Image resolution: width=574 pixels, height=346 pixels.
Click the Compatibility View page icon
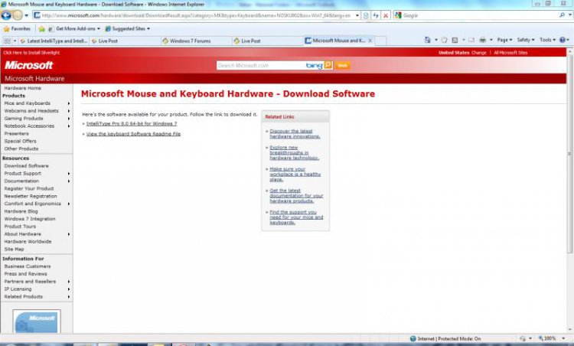366,15
